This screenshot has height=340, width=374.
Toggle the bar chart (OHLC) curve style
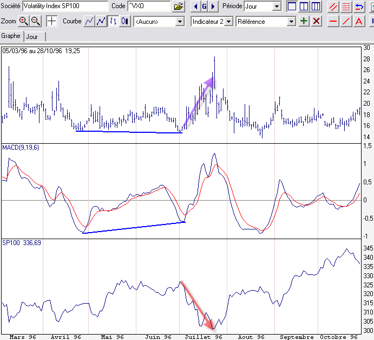point(113,21)
